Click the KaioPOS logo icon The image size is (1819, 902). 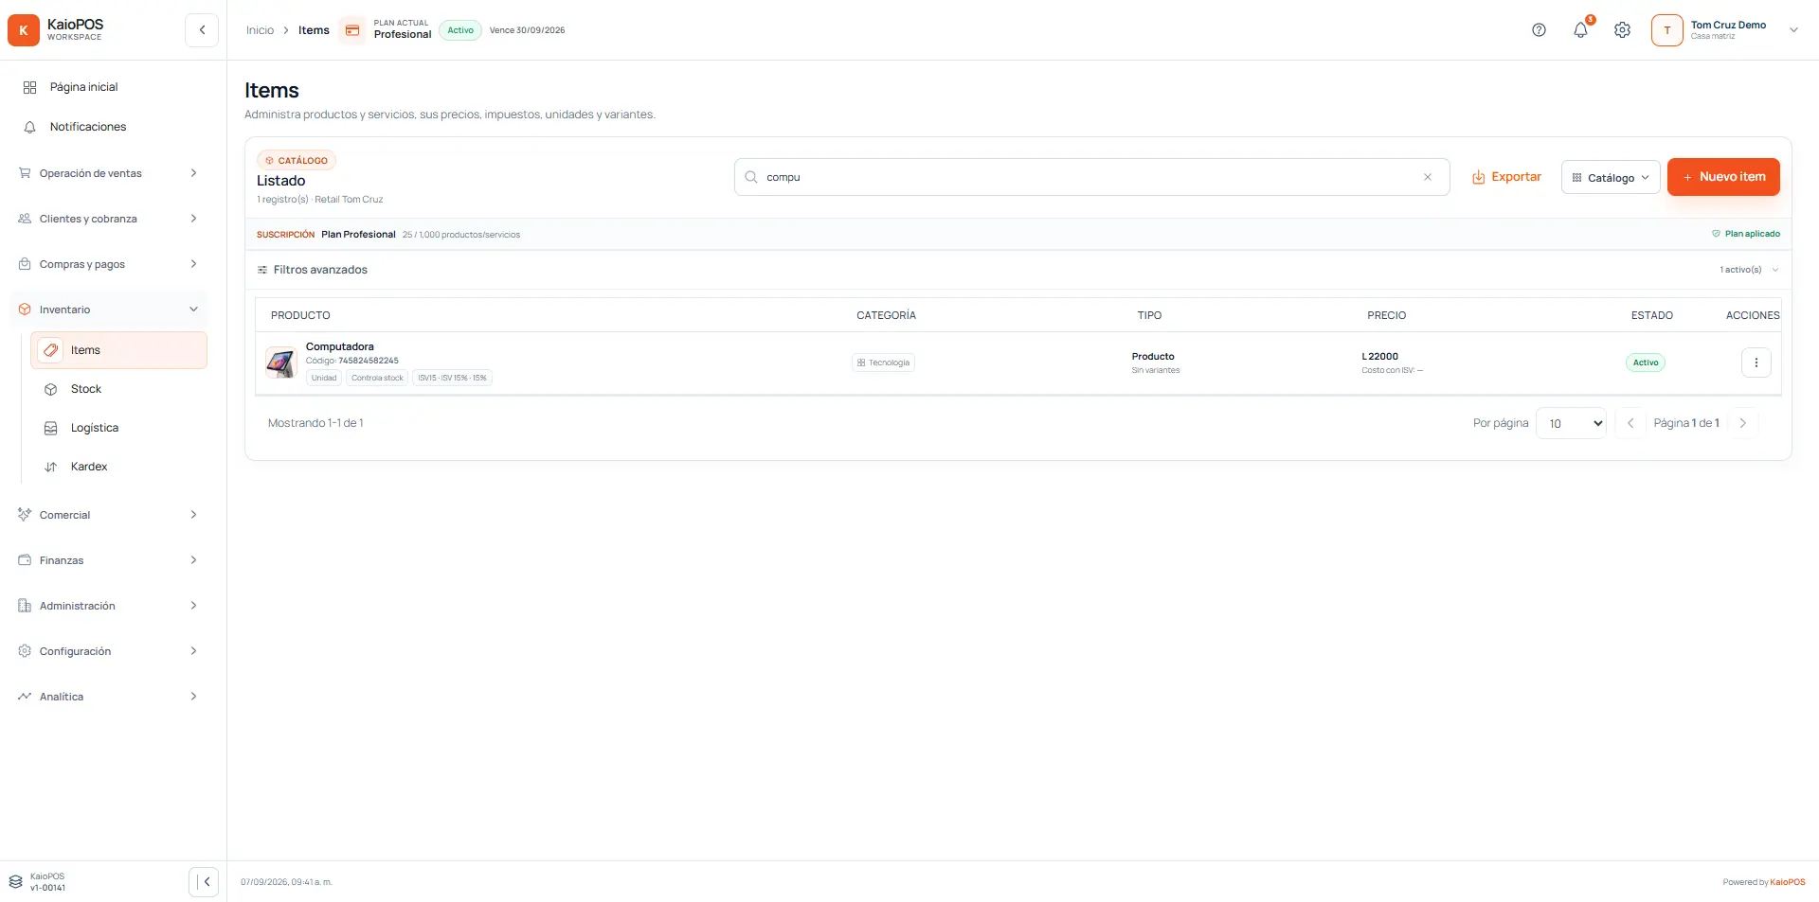coord(24,30)
